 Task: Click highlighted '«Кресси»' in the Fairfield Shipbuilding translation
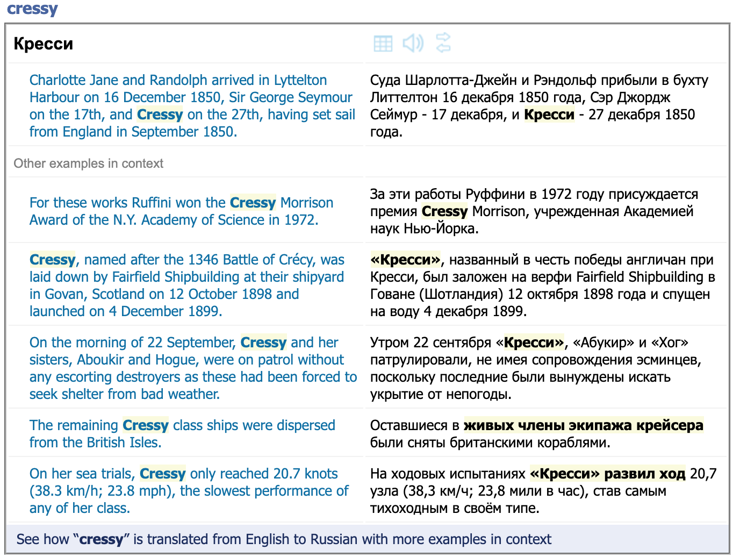[x=405, y=260]
